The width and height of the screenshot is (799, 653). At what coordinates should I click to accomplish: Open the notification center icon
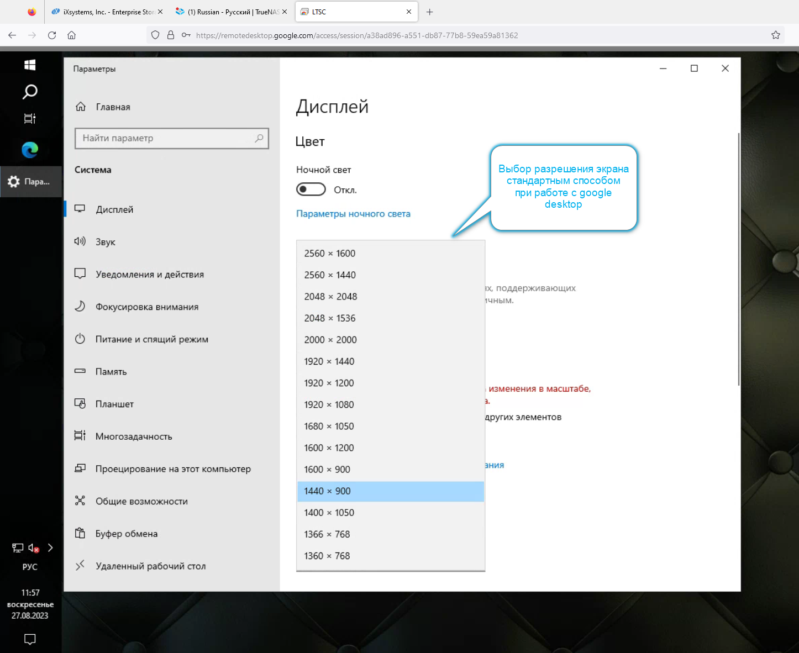30,639
